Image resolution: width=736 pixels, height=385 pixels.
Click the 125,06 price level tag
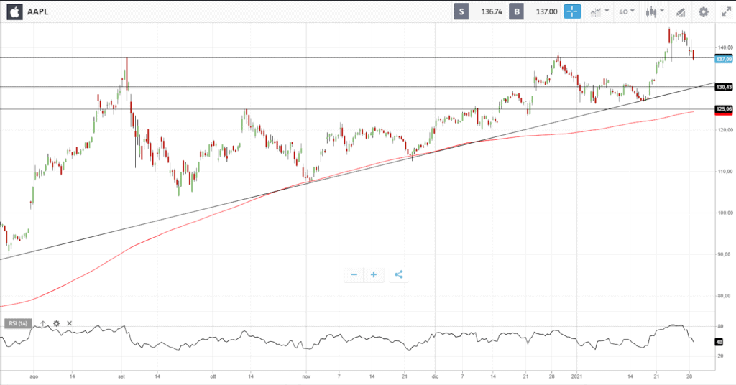pos(724,108)
